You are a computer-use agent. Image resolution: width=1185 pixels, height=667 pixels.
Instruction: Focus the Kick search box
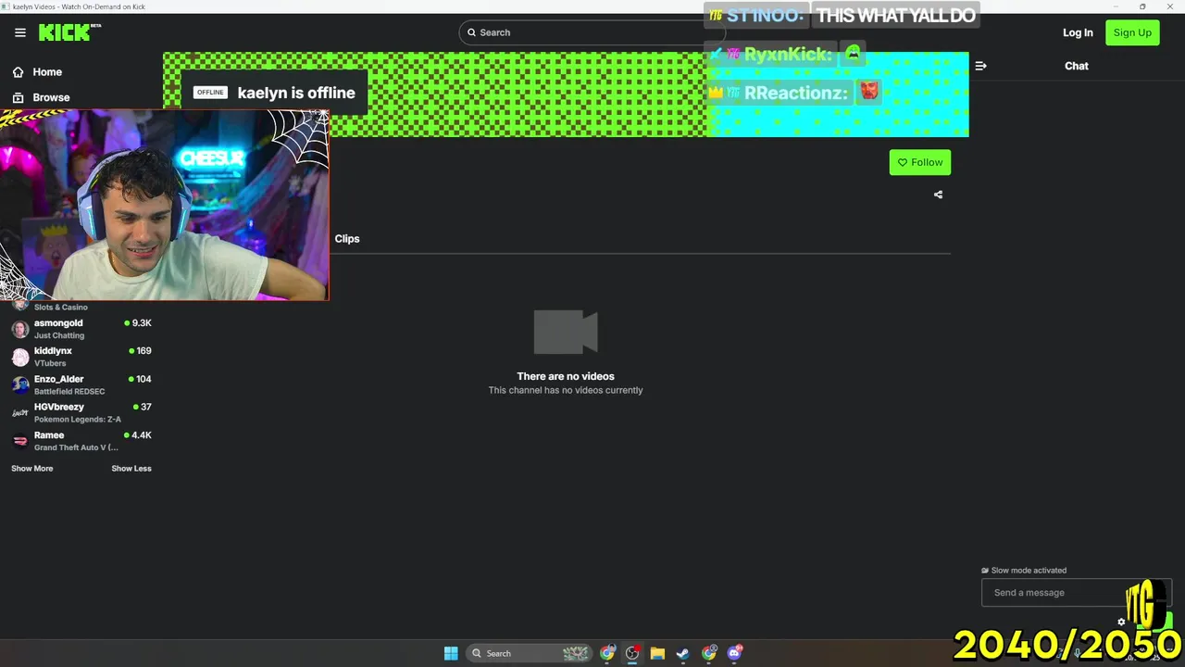(x=592, y=32)
